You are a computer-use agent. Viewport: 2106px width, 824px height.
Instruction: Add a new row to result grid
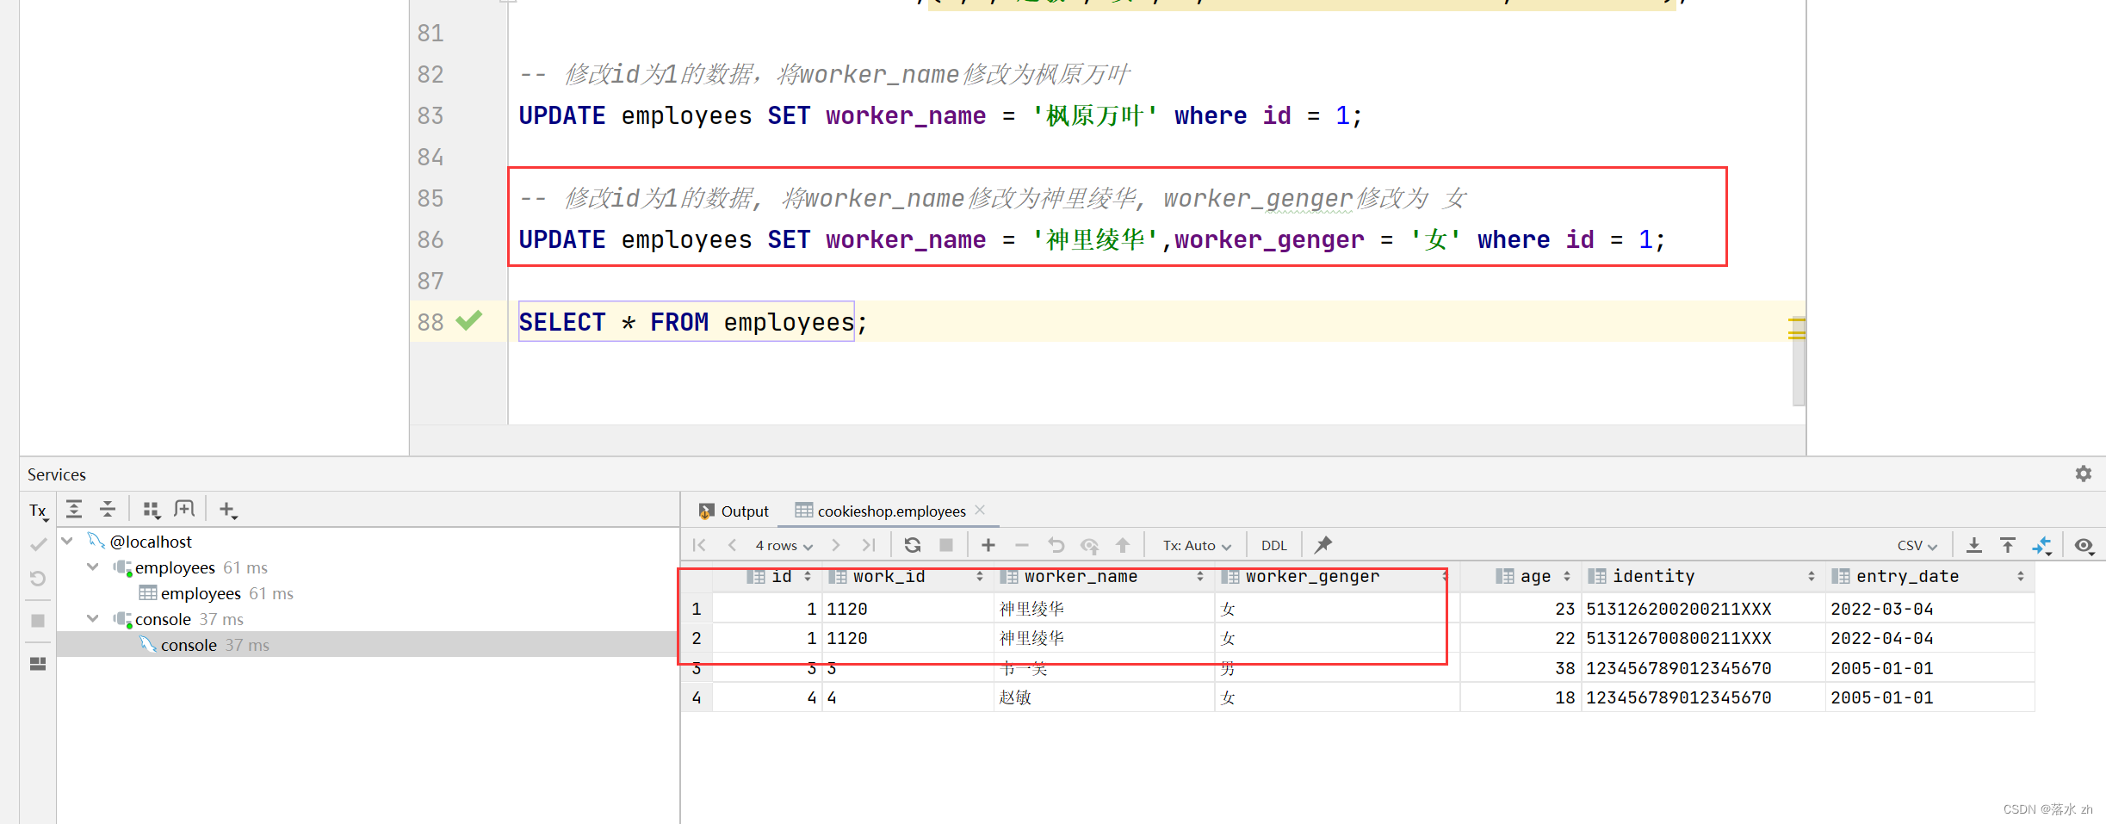coord(988,545)
